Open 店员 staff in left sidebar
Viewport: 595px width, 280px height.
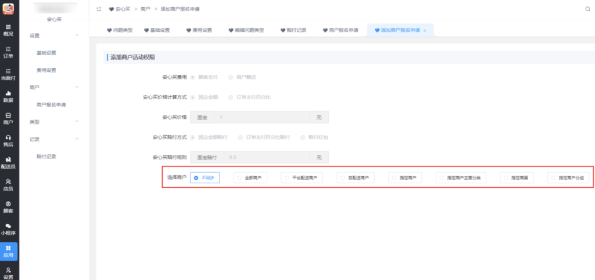click(8, 185)
